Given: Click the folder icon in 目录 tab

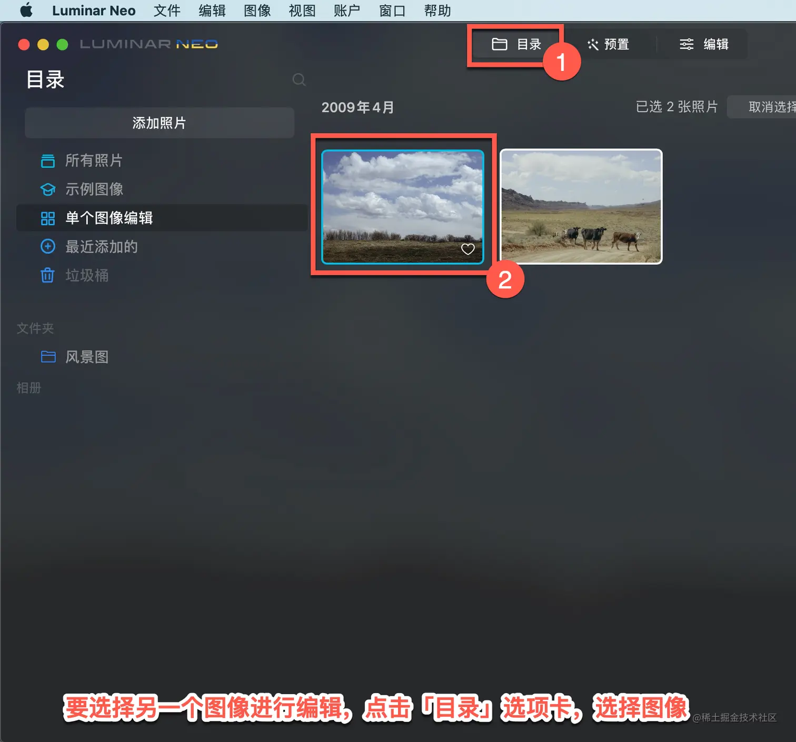Looking at the screenshot, I should (x=500, y=44).
